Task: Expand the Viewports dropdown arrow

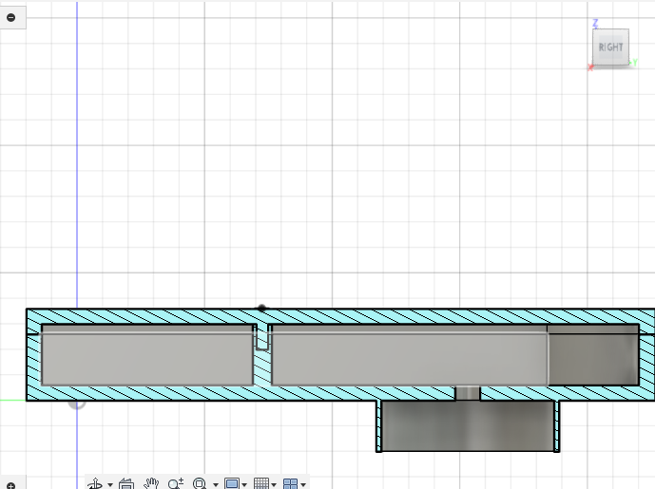Action: click(303, 485)
